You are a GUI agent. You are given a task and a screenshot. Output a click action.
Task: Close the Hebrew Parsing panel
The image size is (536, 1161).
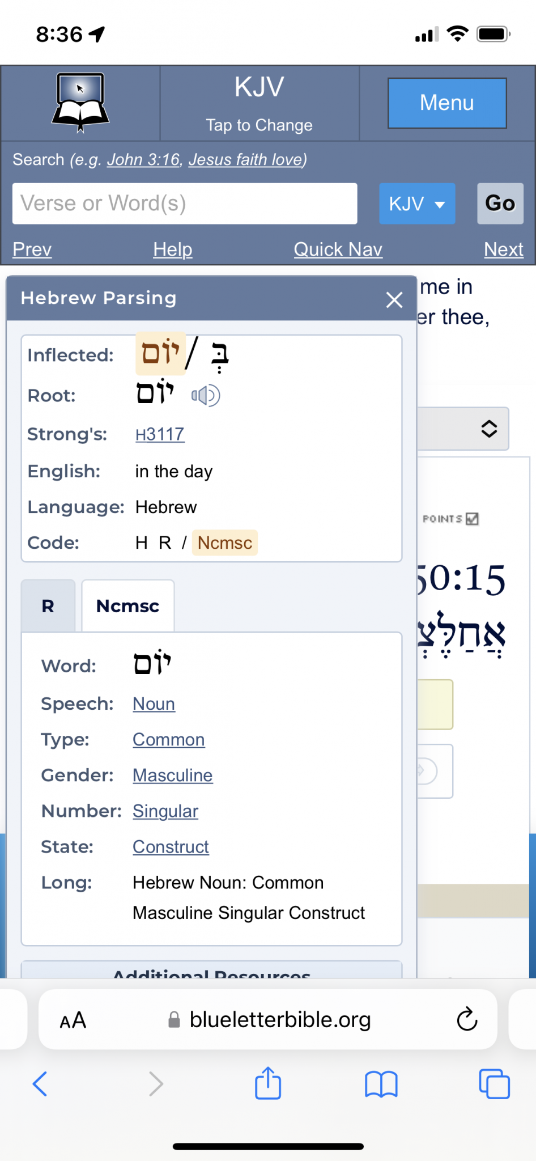(x=394, y=299)
